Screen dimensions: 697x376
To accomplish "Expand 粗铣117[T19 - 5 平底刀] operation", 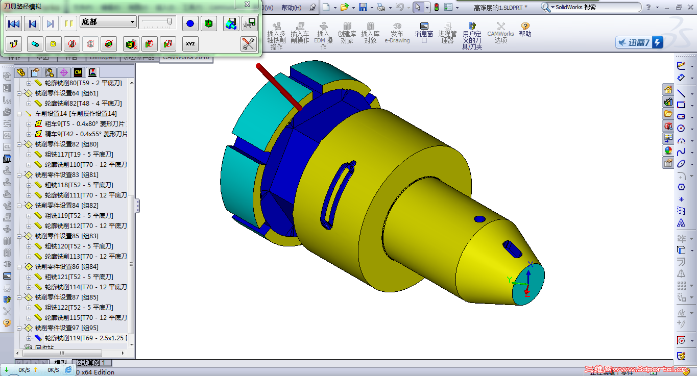I will pos(29,155).
